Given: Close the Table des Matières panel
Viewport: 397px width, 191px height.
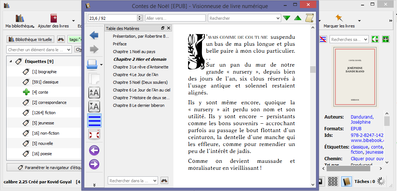Looking at the screenshot, I should point(169,28).
